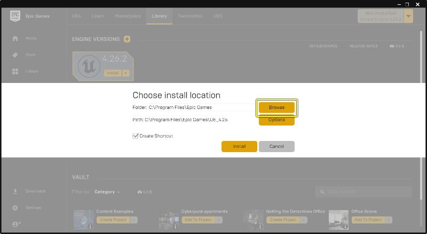Click the Browse button
Image resolution: width=427 pixels, height=234 pixels.
point(276,107)
